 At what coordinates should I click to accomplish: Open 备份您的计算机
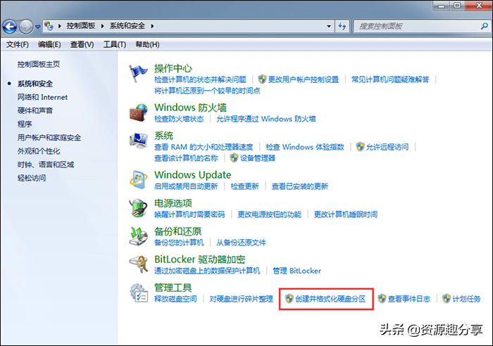[179, 243]
